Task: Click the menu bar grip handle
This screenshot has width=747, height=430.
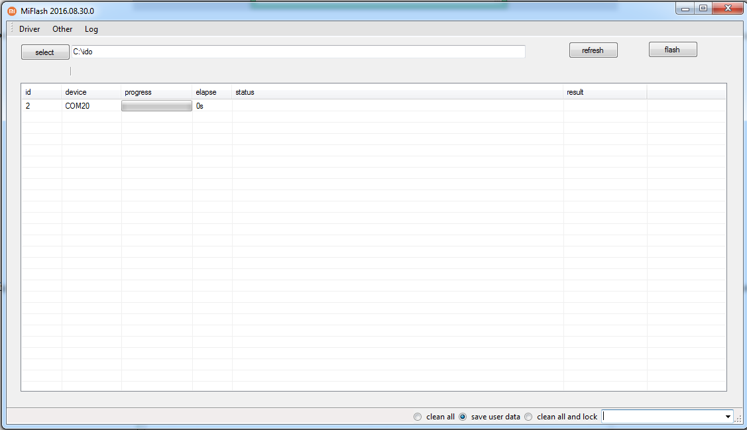Action: 11,28
